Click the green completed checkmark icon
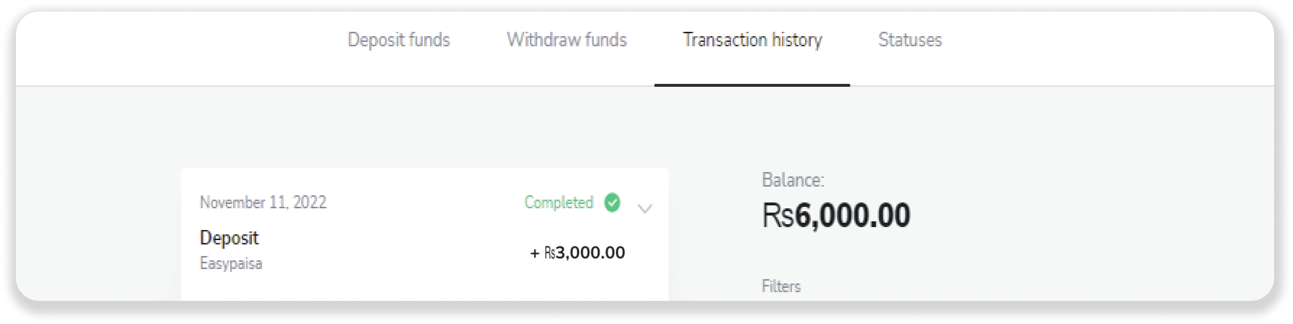The height and width of the screenshot is (324, 1293). click(612, 202)
